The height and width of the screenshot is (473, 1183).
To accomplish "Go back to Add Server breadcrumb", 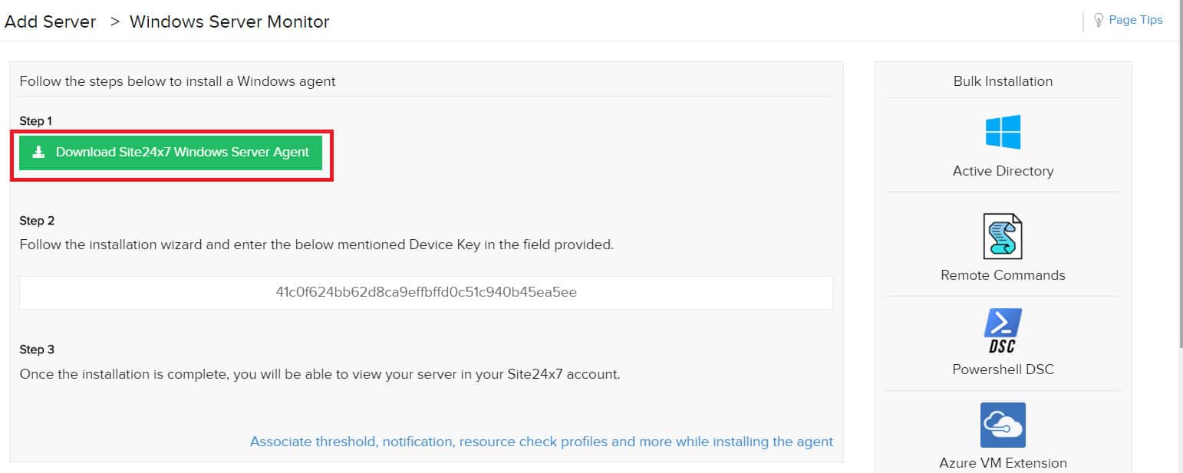I will tap(50, 21).
